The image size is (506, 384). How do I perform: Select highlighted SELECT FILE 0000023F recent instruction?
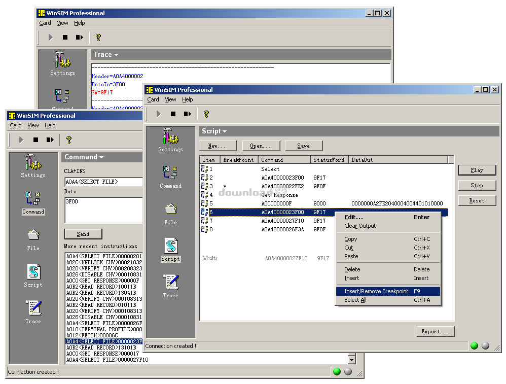(104, 341)
